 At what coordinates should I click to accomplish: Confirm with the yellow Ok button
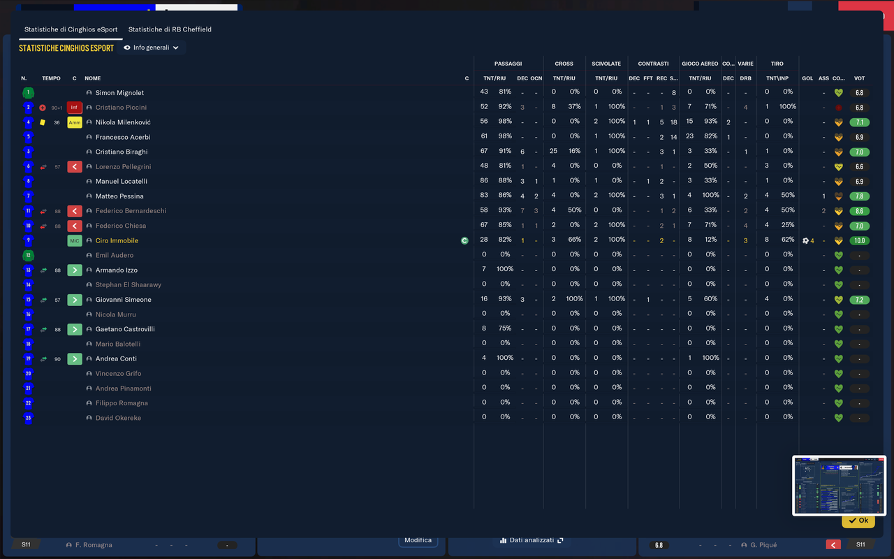pyautogui.click(x=858, y=521)
